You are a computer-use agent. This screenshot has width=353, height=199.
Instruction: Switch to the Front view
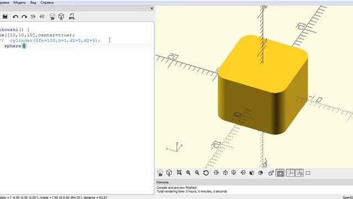click(252, 173)
